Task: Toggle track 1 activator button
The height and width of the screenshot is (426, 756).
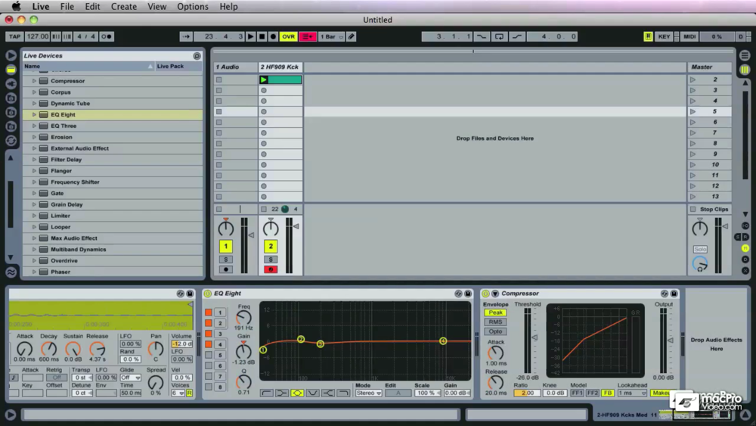Action: [x=225, y=247]
